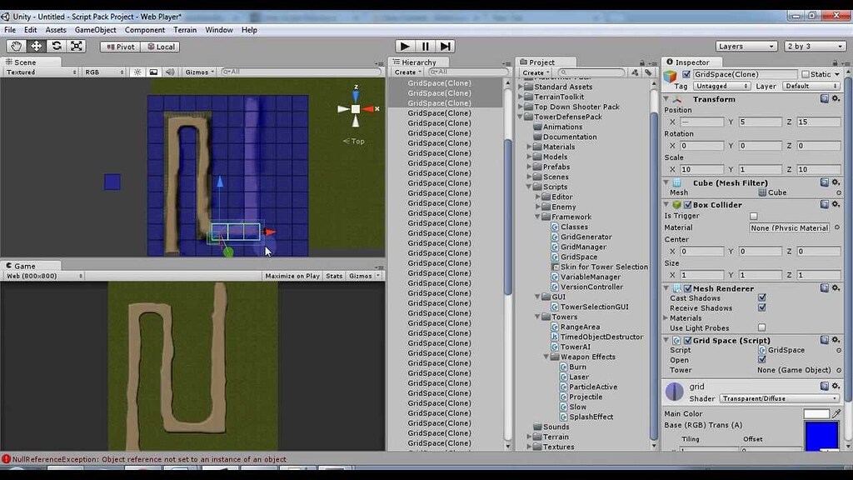Open the Box Collider settings gear
The width and height of the screenshot is (853, 480).
pos(836,205)
